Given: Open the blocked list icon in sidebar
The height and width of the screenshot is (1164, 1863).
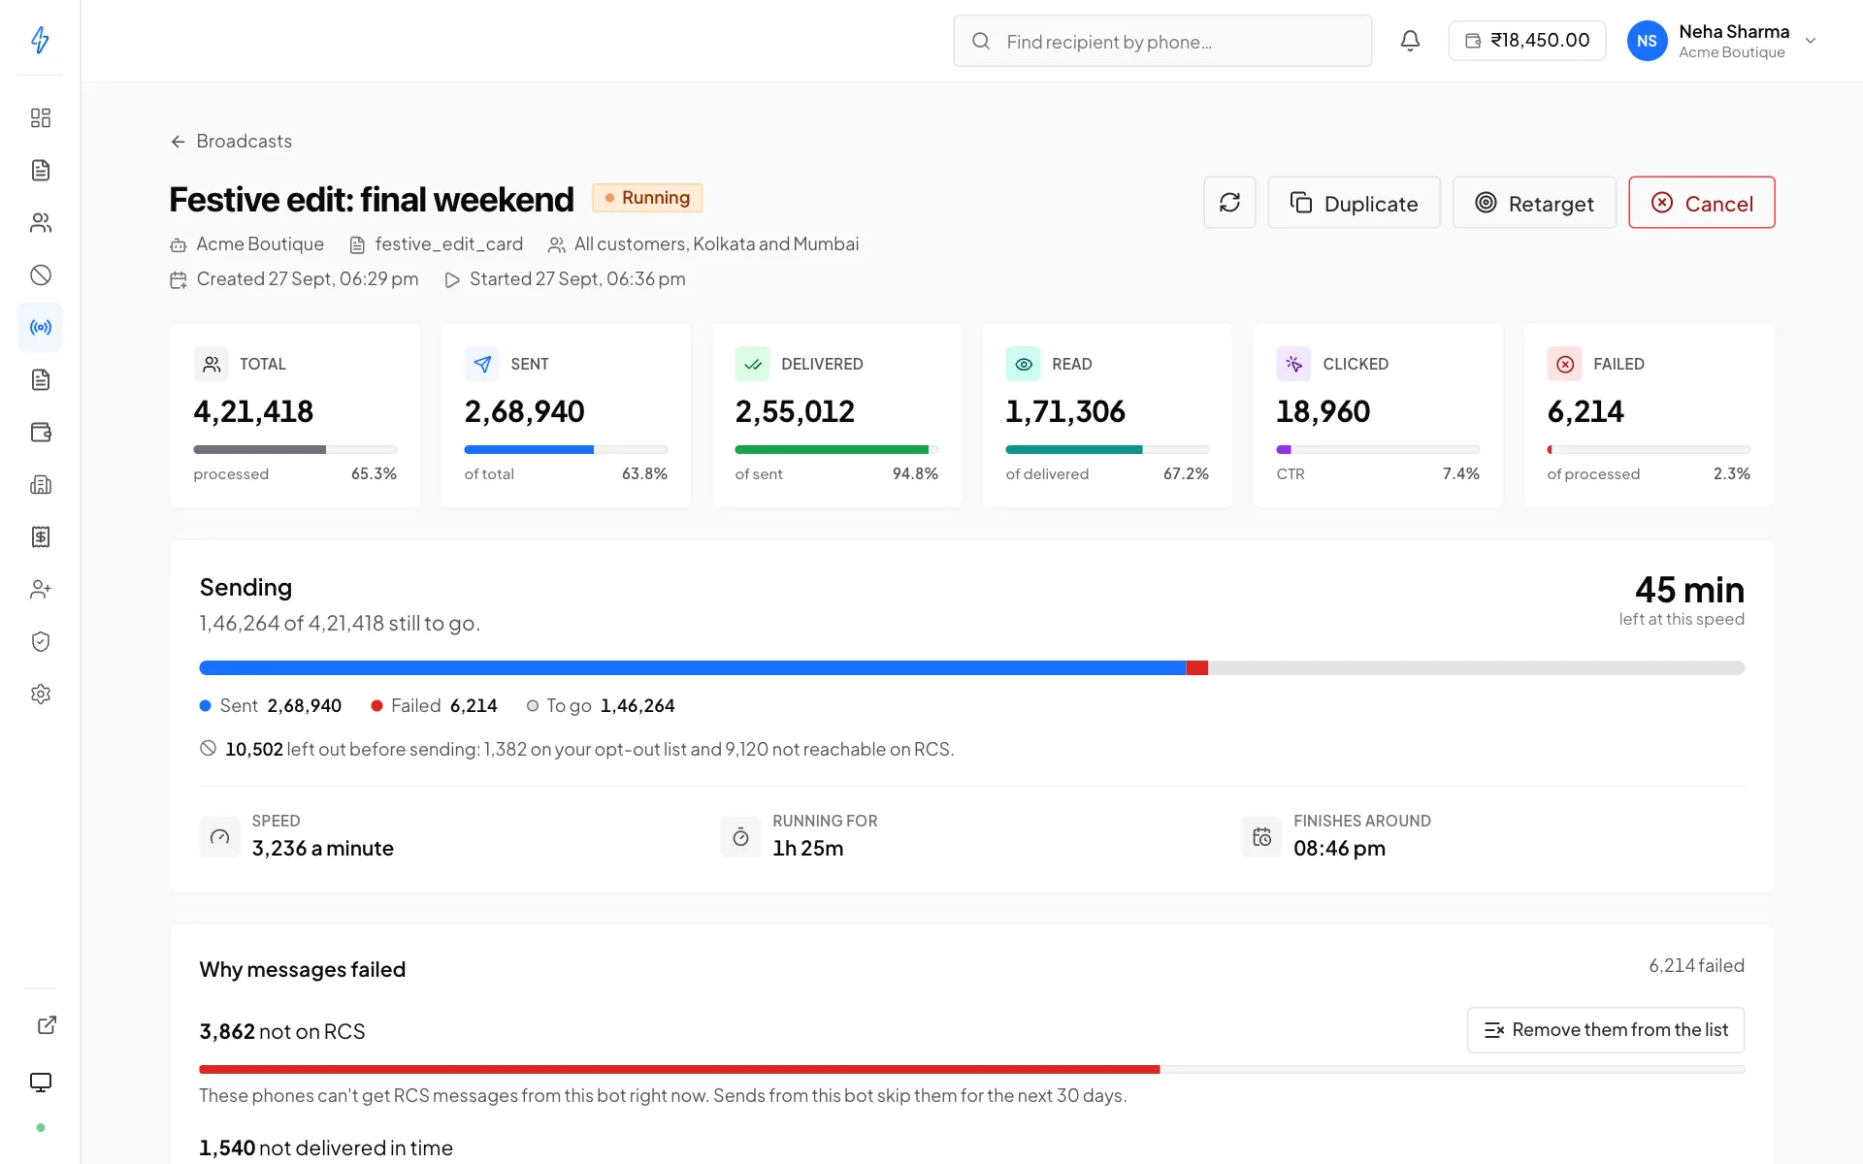Looking at the screenshot, I should click(40, 275).
